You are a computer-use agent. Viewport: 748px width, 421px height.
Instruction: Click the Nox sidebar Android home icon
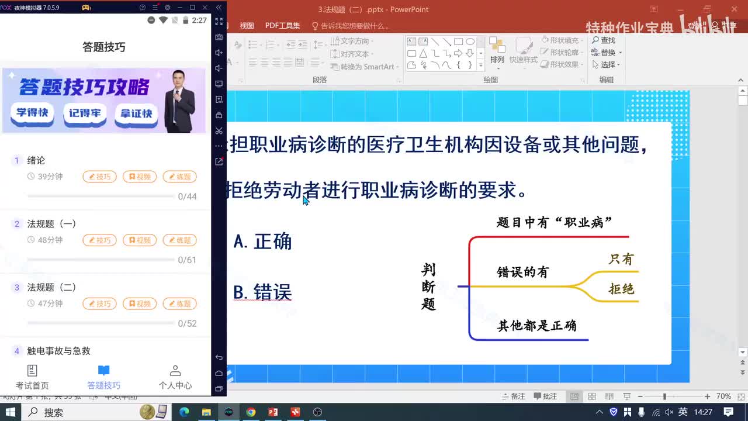pyautogui.click(x=219, y=373)
